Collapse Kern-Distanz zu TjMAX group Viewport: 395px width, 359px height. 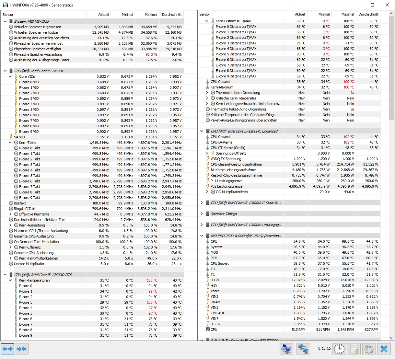tap(207, 21)
